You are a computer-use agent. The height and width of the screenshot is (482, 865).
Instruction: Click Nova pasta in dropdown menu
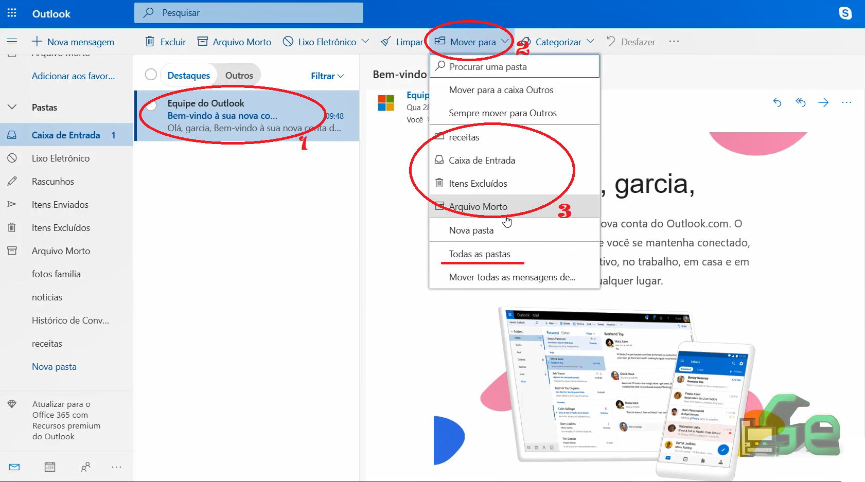(515, 230)
